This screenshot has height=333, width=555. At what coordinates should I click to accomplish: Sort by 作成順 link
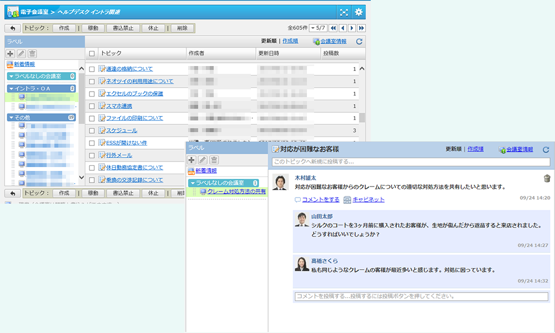coord(290,41)
